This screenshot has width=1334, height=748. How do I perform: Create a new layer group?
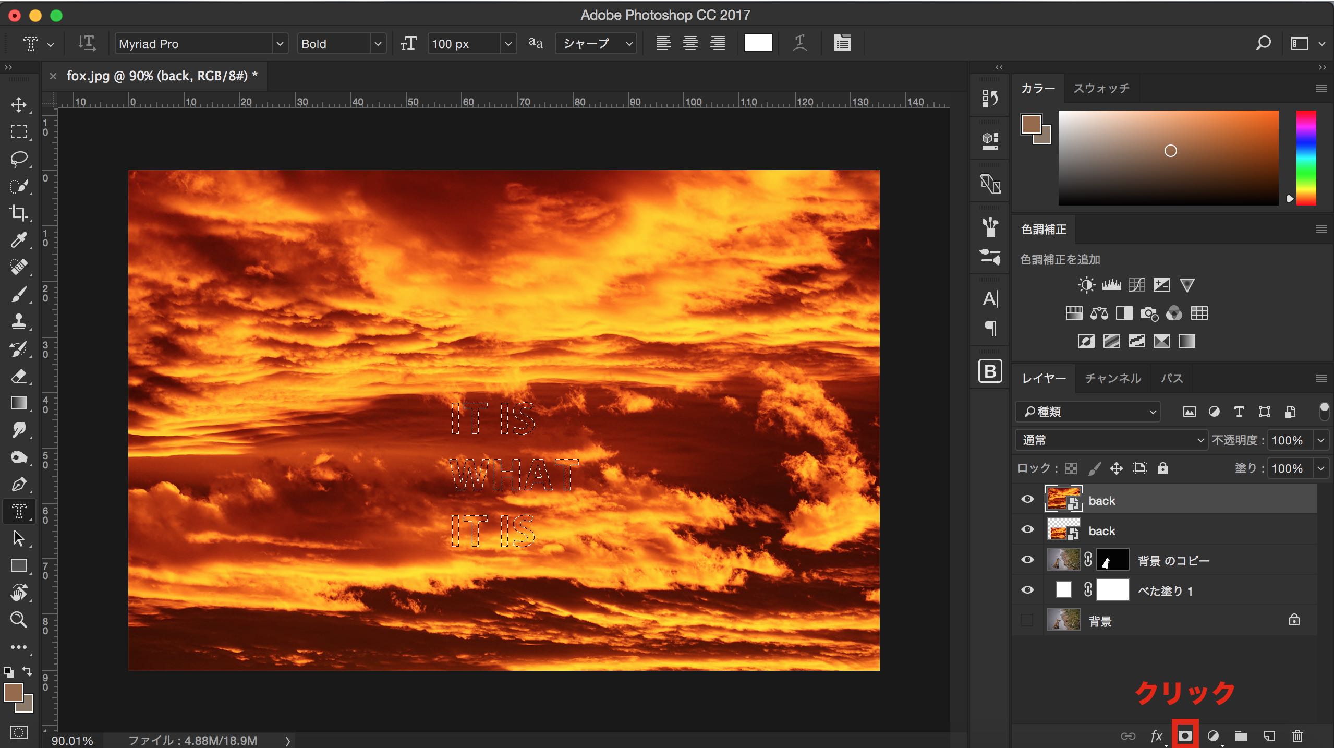(1241, 735)
